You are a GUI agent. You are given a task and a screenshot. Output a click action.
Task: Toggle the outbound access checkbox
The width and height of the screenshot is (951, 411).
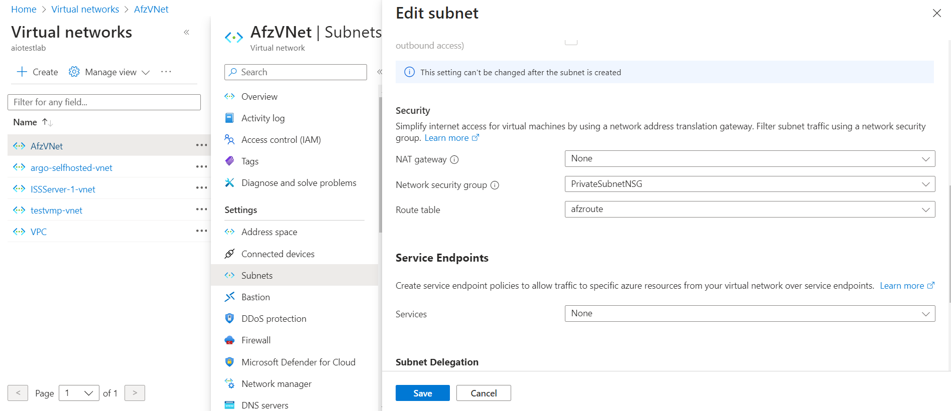[x=571, y=41]
